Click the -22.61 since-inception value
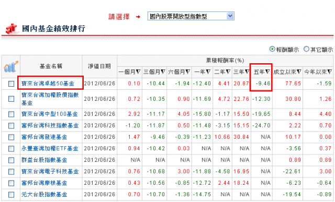 point(292,172)
